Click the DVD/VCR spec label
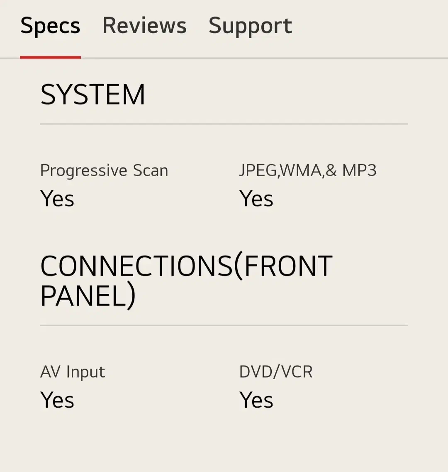The image size is (448, 472). (276, 372)
